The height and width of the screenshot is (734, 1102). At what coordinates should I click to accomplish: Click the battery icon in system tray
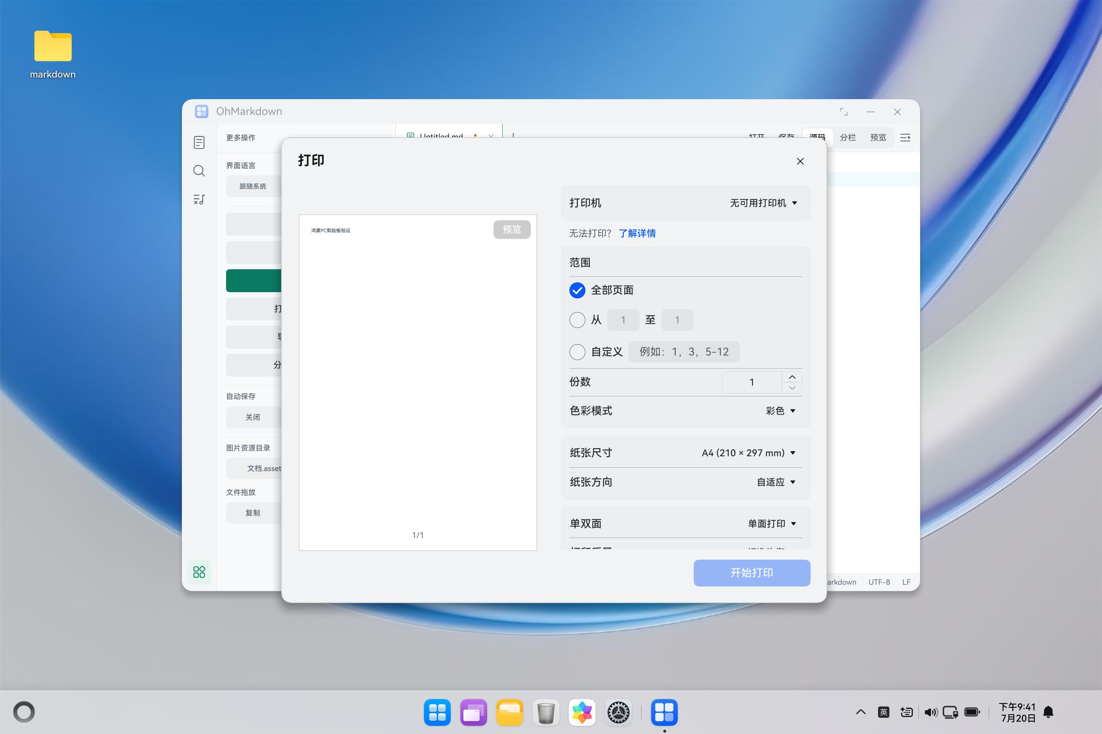tap(973, 712)
